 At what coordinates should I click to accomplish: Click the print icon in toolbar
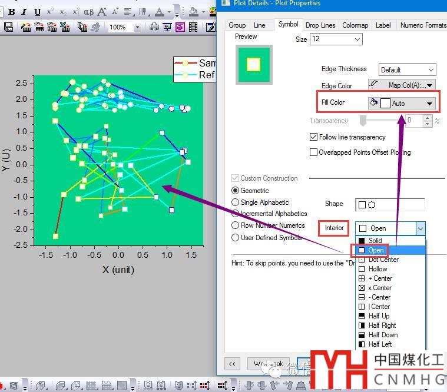click(x=154, y=27)
